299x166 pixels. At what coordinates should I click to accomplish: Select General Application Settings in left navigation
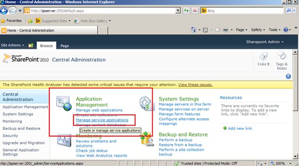pos(21,152)
